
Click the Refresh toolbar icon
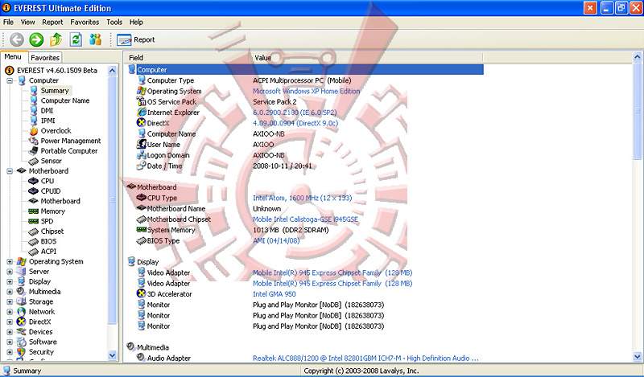click(x=76, y=40)
